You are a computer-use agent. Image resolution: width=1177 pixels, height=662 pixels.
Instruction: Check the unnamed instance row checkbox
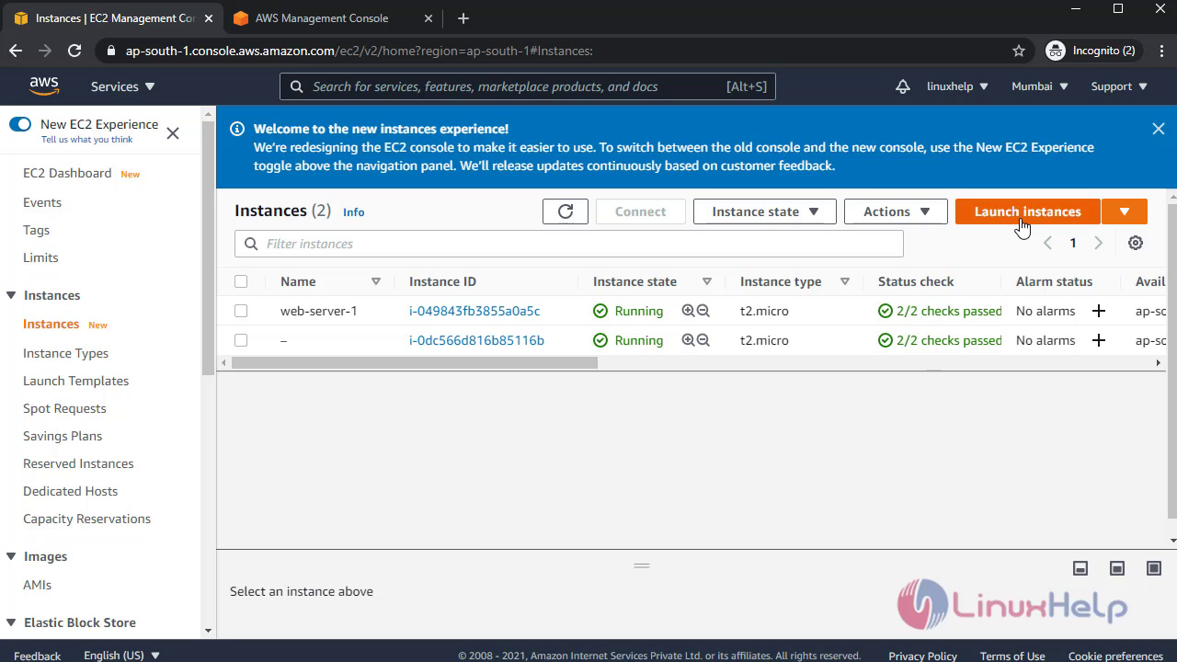[x=241, y=340]
